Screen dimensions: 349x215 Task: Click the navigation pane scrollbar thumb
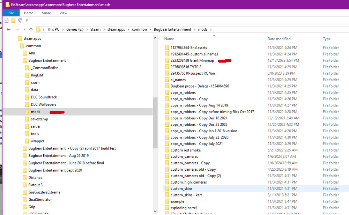155,123
